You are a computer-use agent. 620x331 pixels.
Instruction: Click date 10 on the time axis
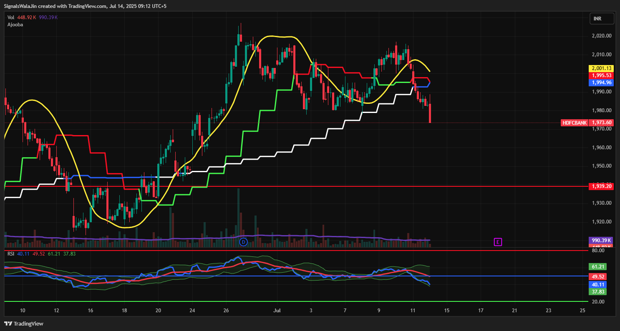[23, 311]
